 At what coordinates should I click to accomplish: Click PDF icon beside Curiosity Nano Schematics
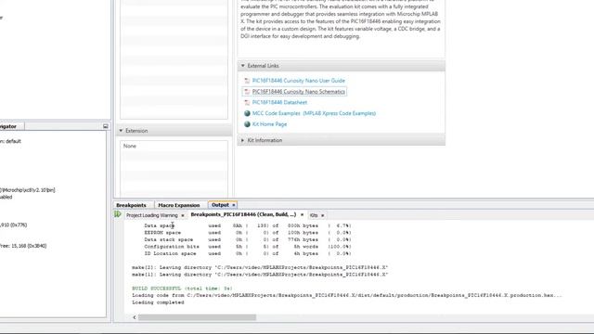pos(247,92)
